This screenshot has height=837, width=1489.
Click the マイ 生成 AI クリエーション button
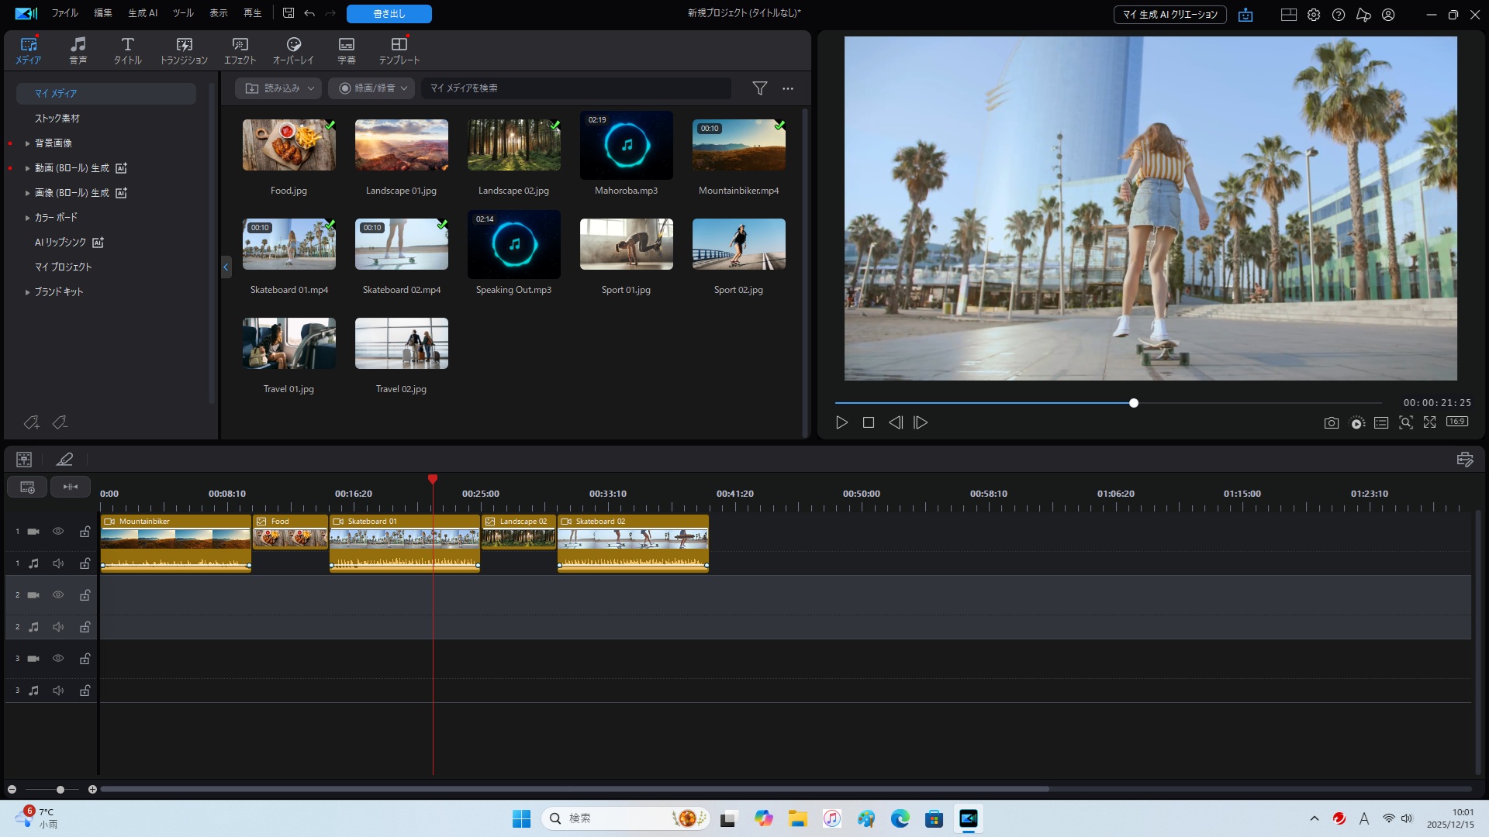click(1169, 15)
